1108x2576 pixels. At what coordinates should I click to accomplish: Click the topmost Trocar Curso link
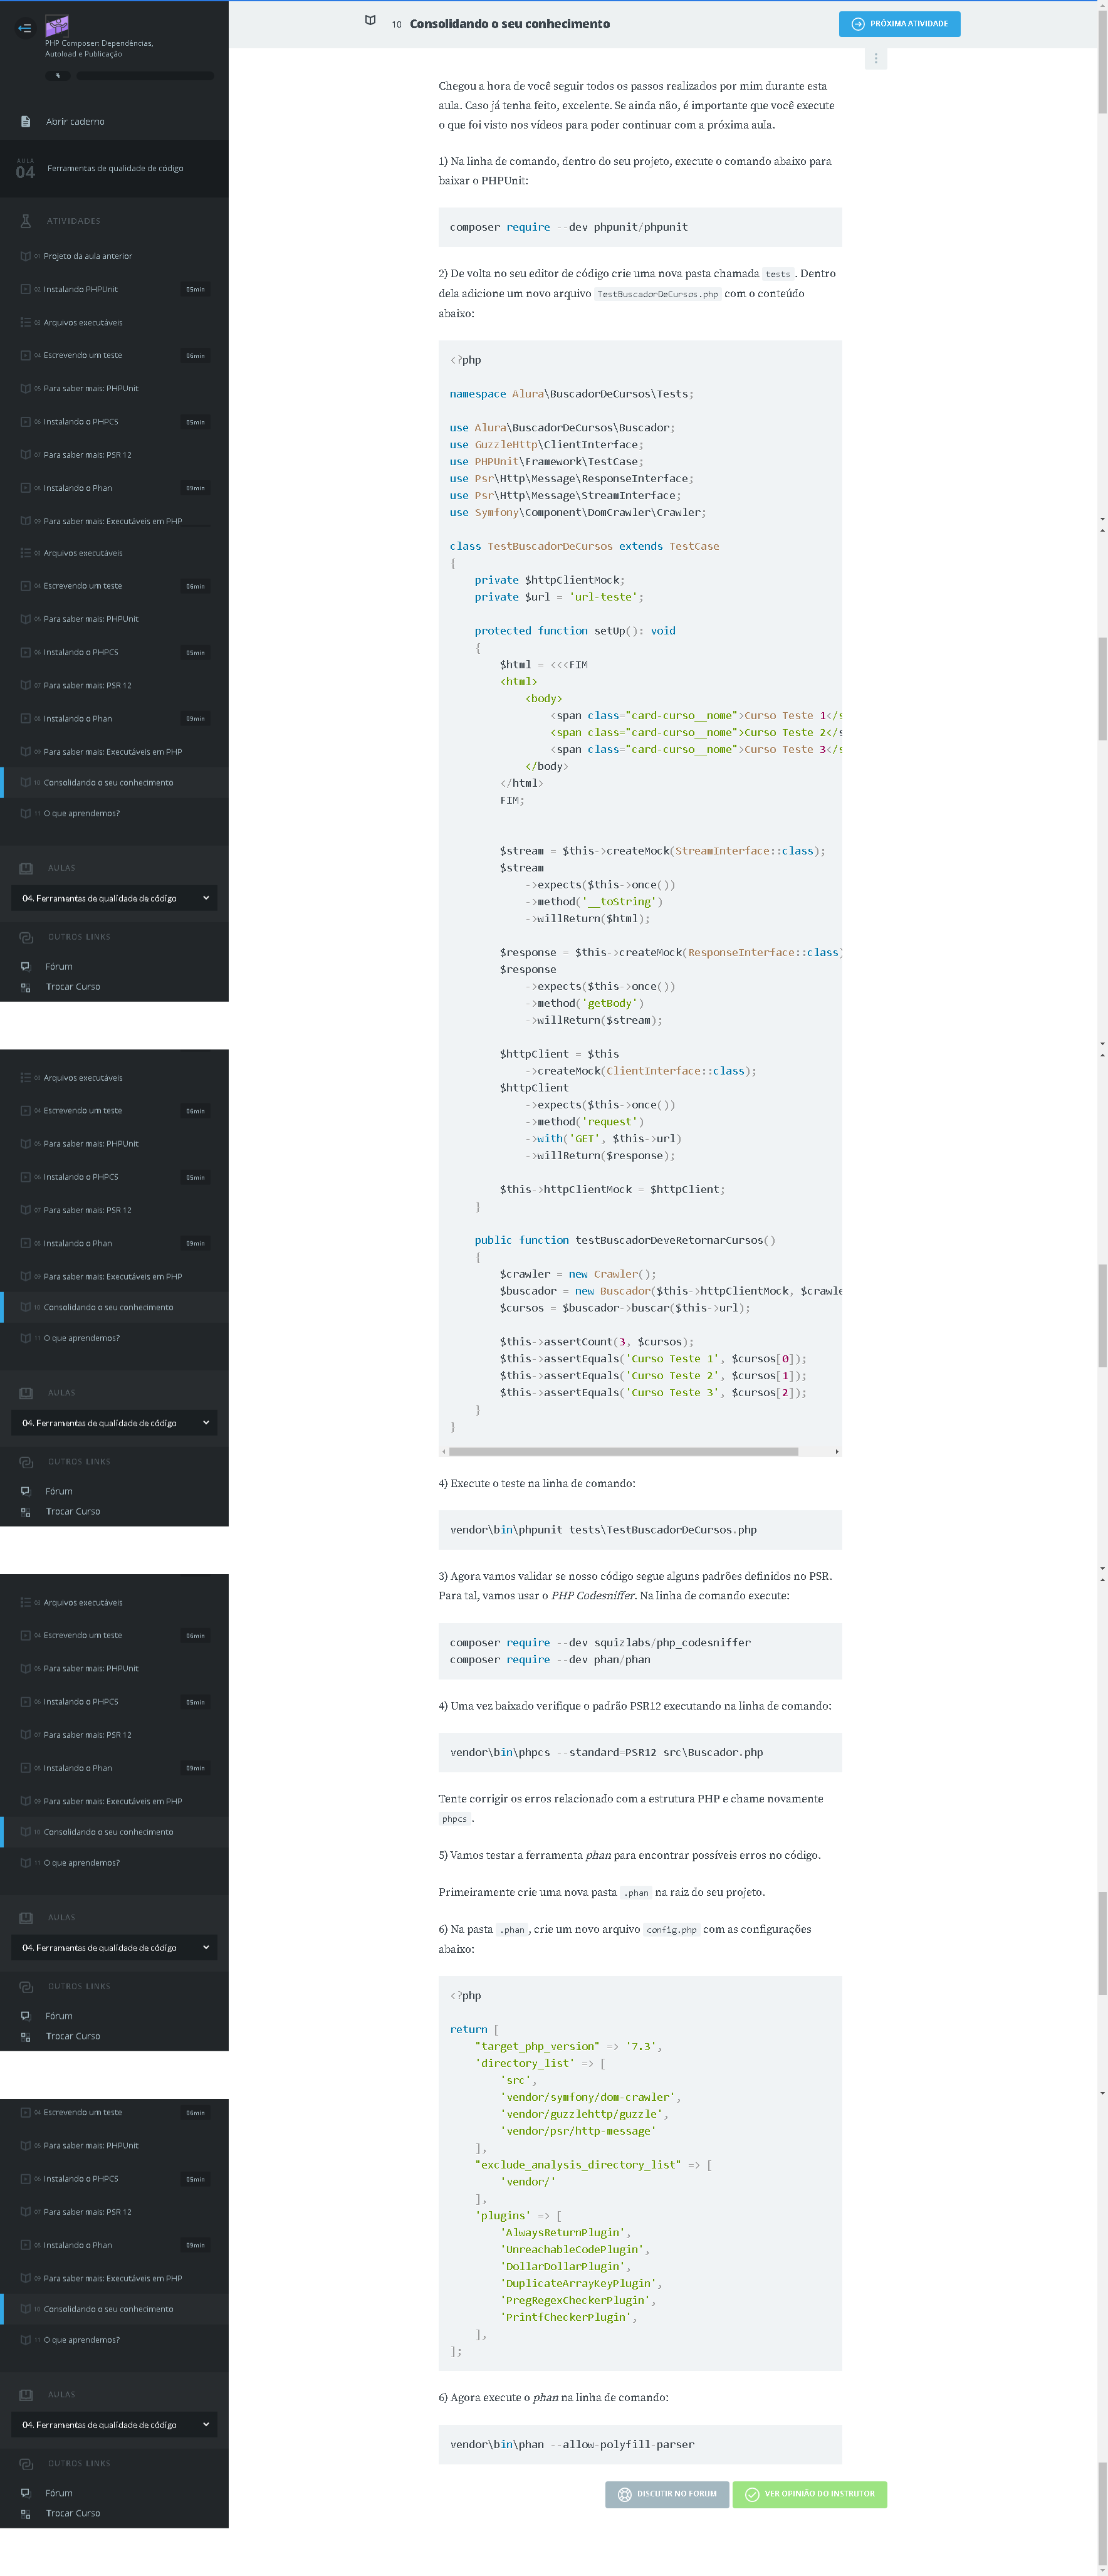(x=72, y=987)
